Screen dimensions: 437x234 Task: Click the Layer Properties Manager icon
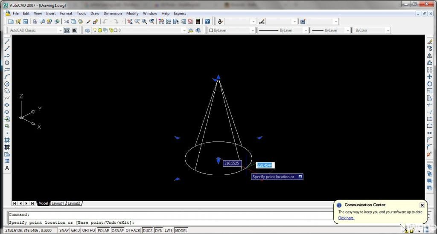click(87, 30)
